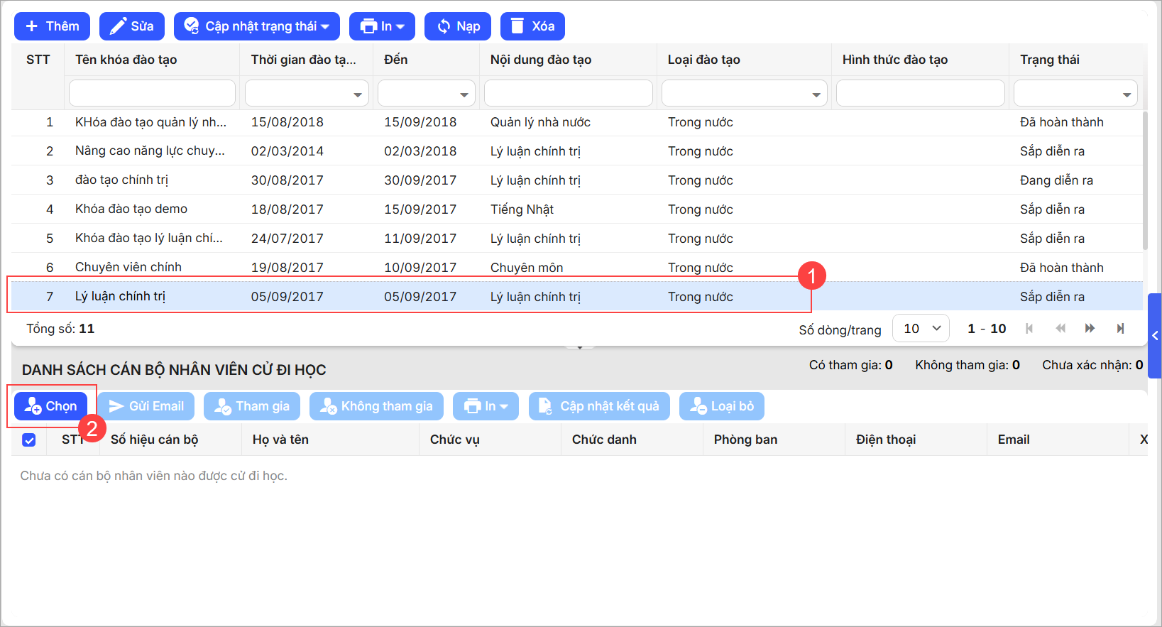The width and height of the screenshot is (1162, 627).
Task: Sort by Tên khóa đào tạo column header
Action: tap(126, 60)
